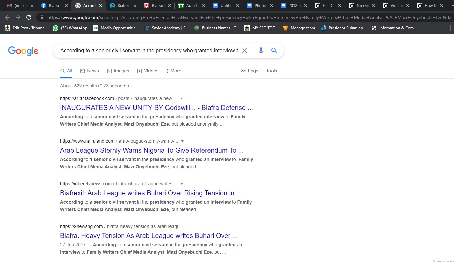Open Saylor Academy bookmark
Viewport: 454px width, 262px height.
(x=167, y=28)
